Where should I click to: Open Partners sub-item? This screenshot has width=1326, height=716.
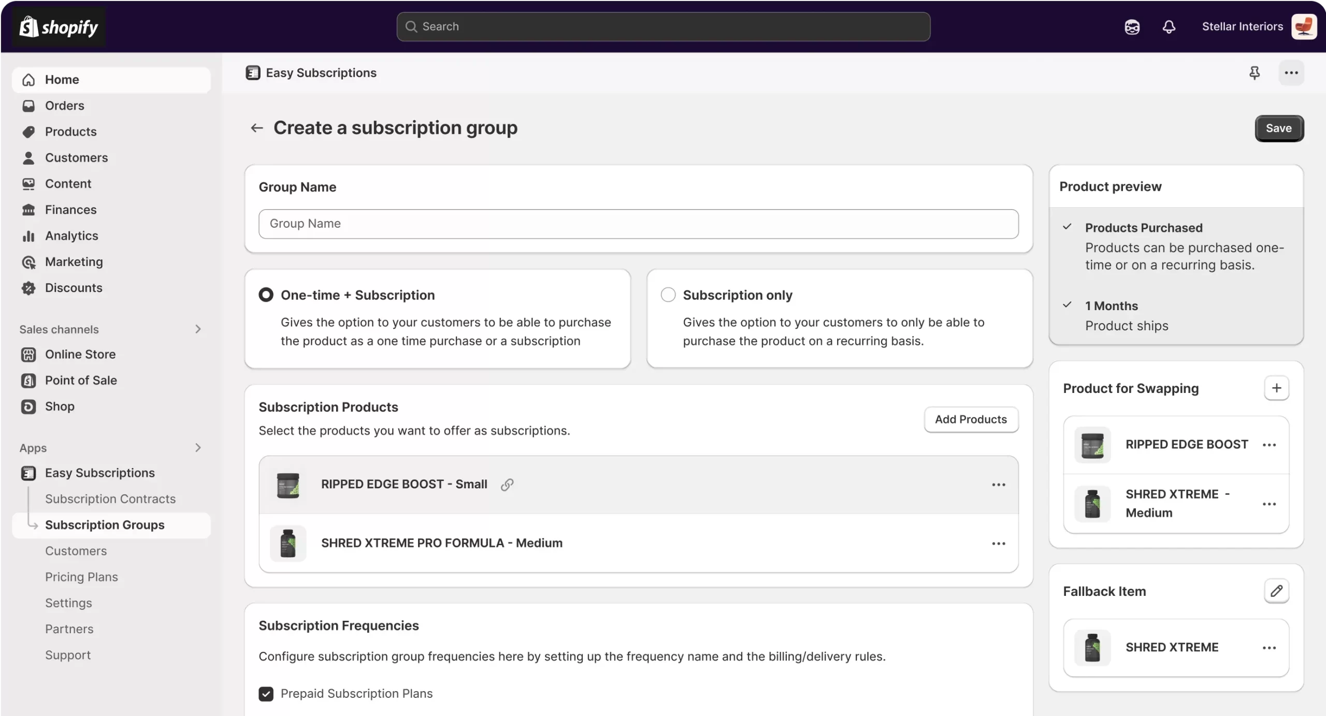point(69,629)
